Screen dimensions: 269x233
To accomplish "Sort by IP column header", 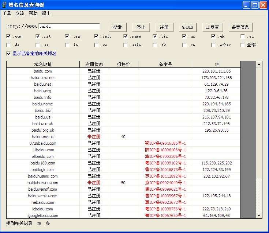I will click(217, 65).
